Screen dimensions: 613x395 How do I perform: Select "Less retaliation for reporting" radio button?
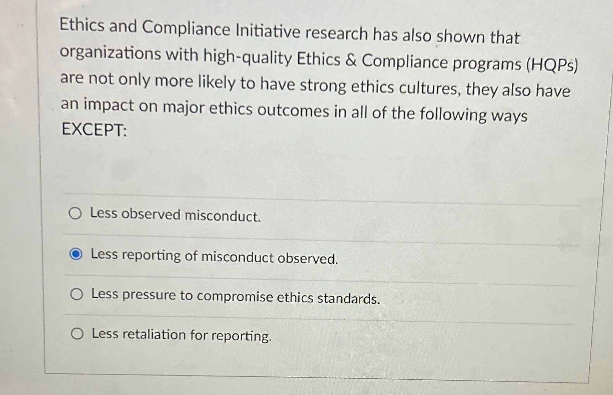77,334
